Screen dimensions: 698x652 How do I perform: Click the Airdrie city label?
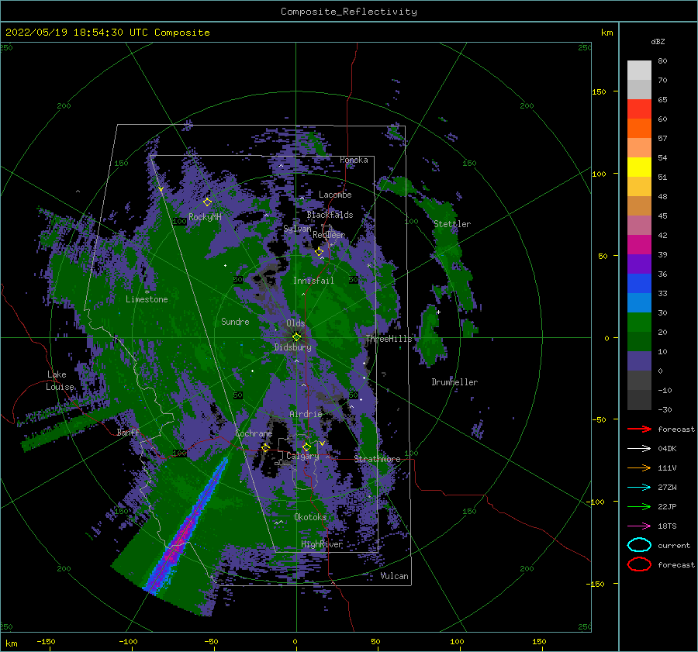pos(306,414)
